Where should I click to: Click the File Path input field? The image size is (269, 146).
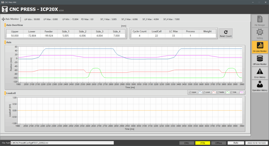(62, 143)
